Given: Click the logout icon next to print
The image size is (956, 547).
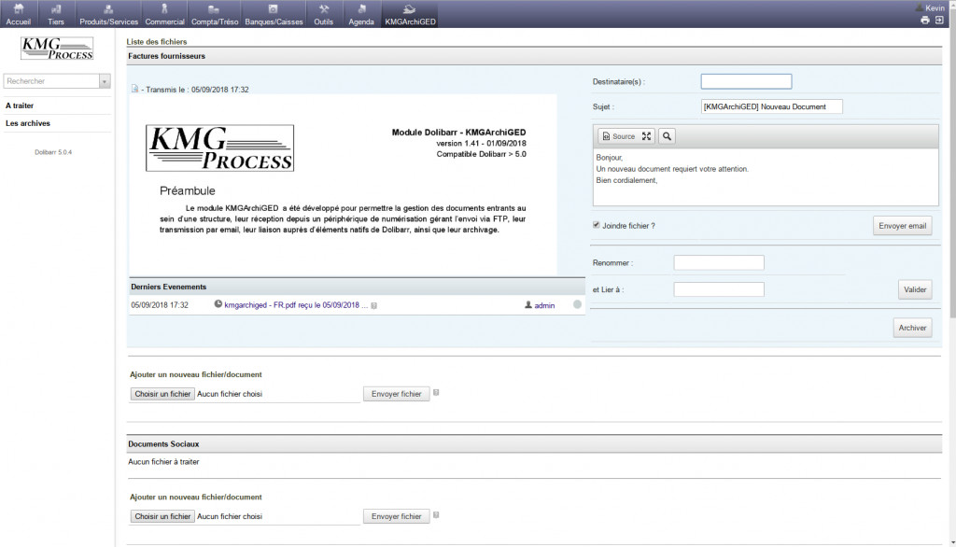Looking at the screenshot, I should [x=938, y=20].
